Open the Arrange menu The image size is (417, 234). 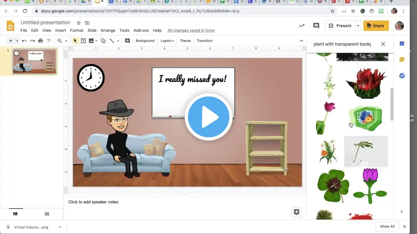click(108, 30)
